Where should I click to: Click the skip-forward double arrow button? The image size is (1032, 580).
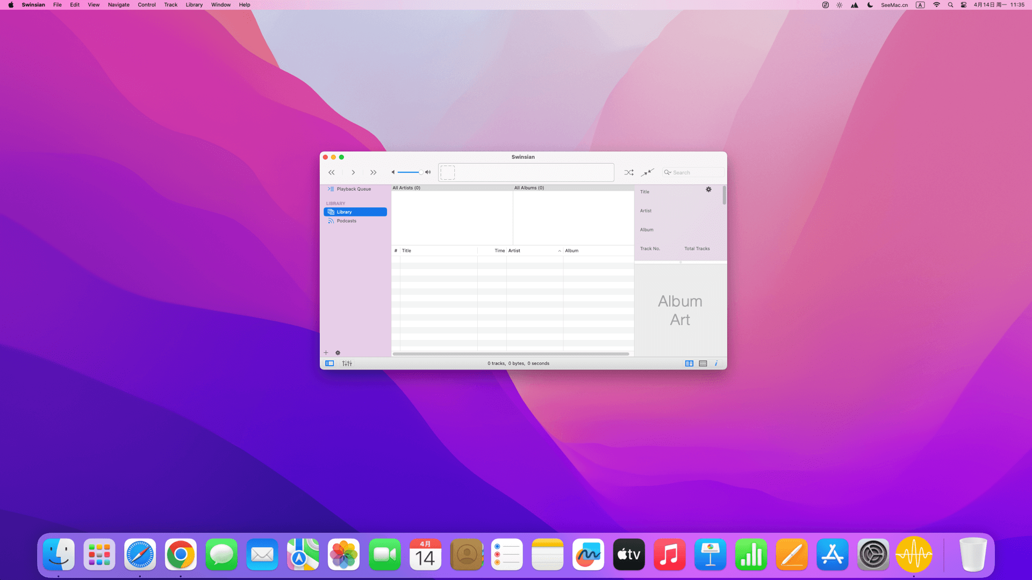coord(373,172)
